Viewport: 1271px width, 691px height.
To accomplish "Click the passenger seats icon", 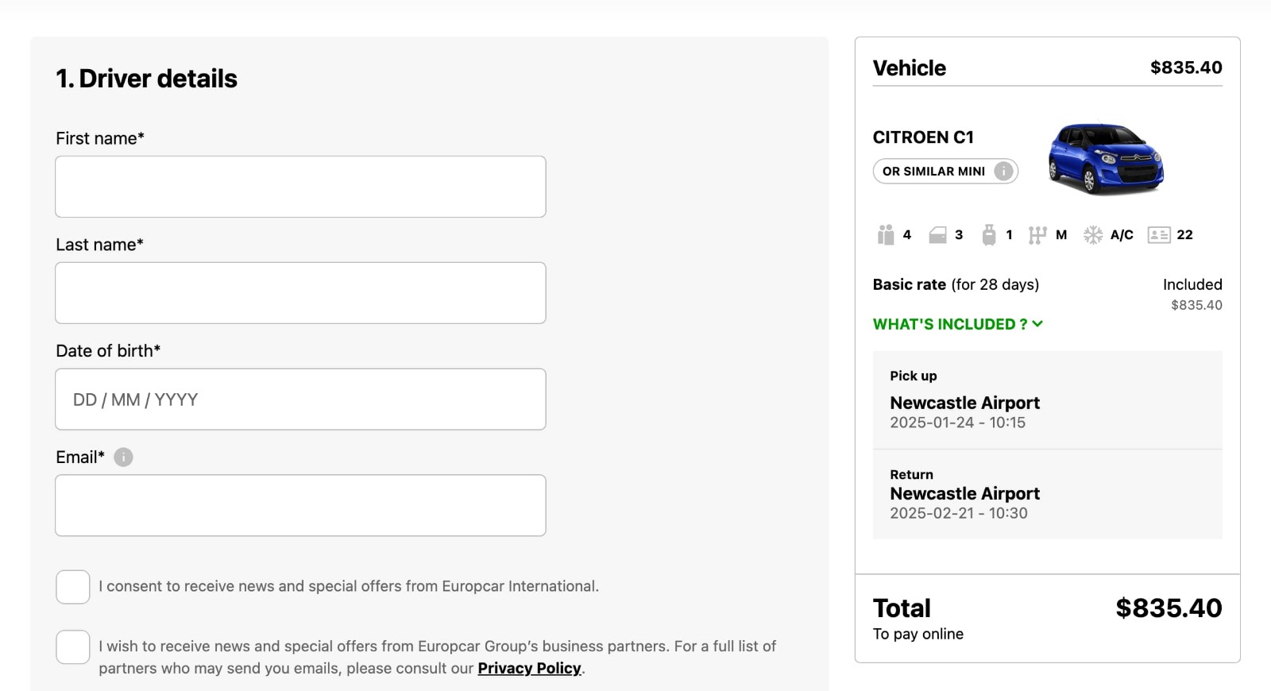I will click(x=886, y=235).
